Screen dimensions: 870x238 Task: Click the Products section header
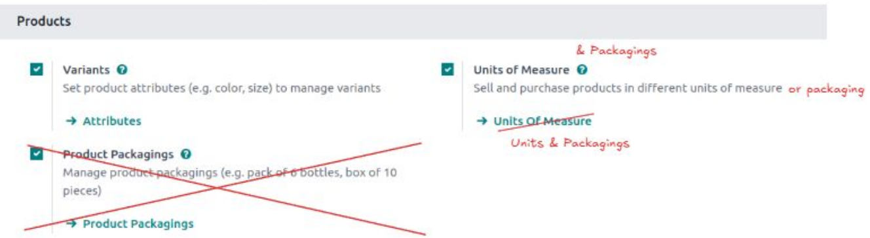pyautogui.click(x=44, y=22)
